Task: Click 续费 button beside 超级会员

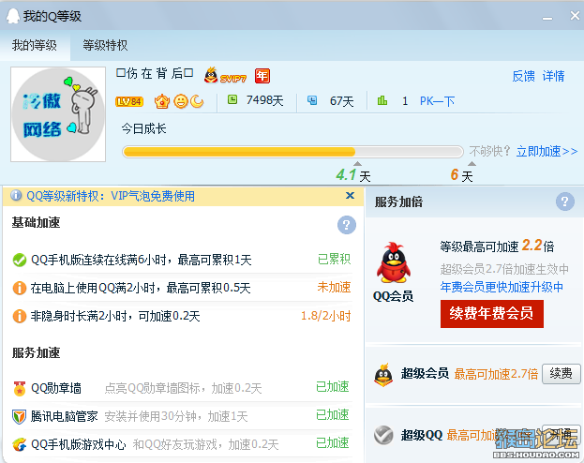Action: pyautogui.click(x=561, y=373)
